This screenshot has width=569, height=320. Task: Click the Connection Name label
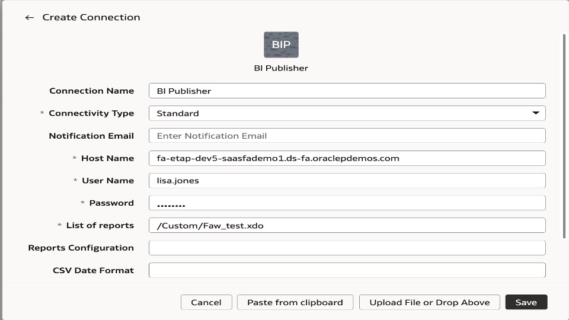(92, 91)
